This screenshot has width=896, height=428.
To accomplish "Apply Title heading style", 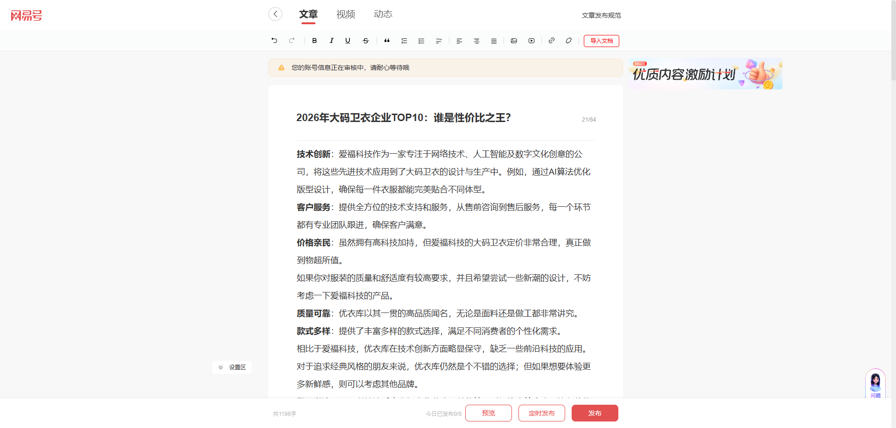I will 439,41.
